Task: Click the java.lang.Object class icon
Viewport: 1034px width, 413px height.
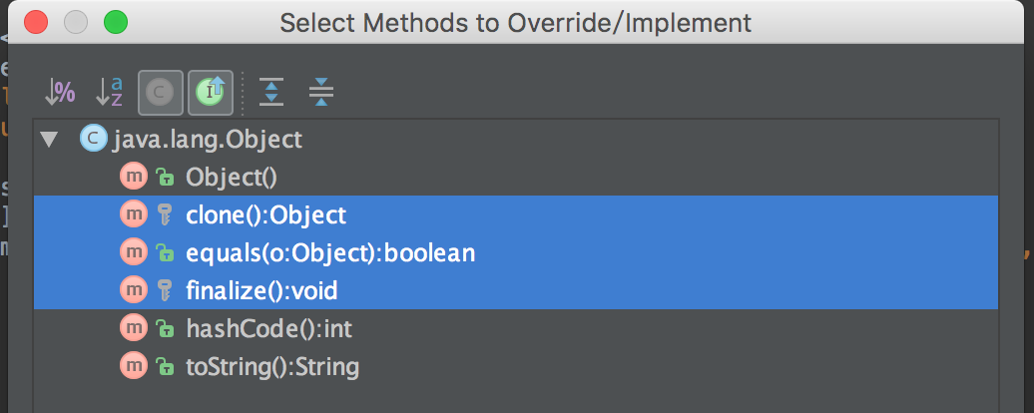Action: pos(93,140)
